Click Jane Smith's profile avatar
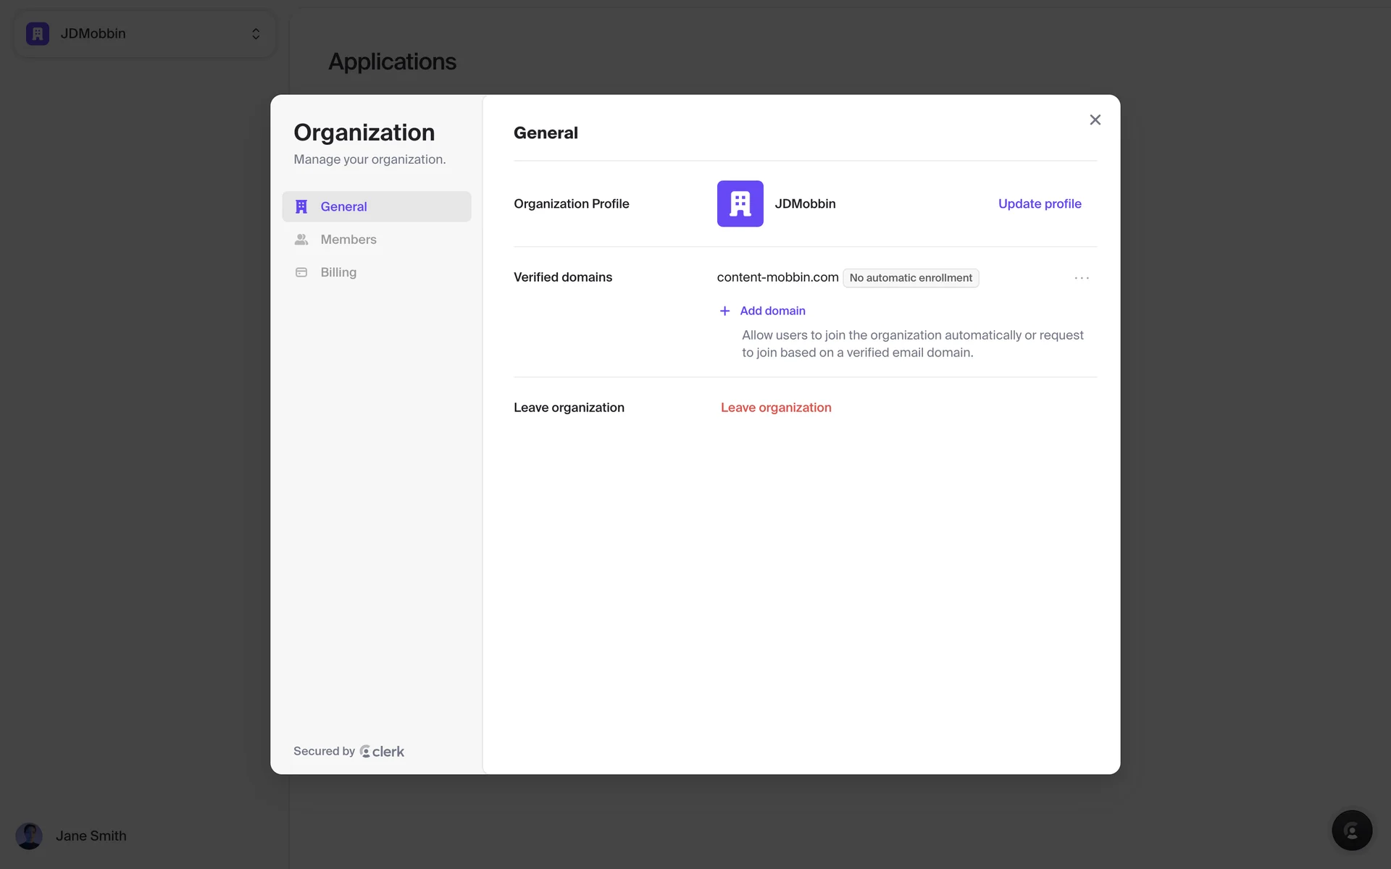Image resolution: width=1391 pixels, height=869 pixels. [x=29, y=836]
